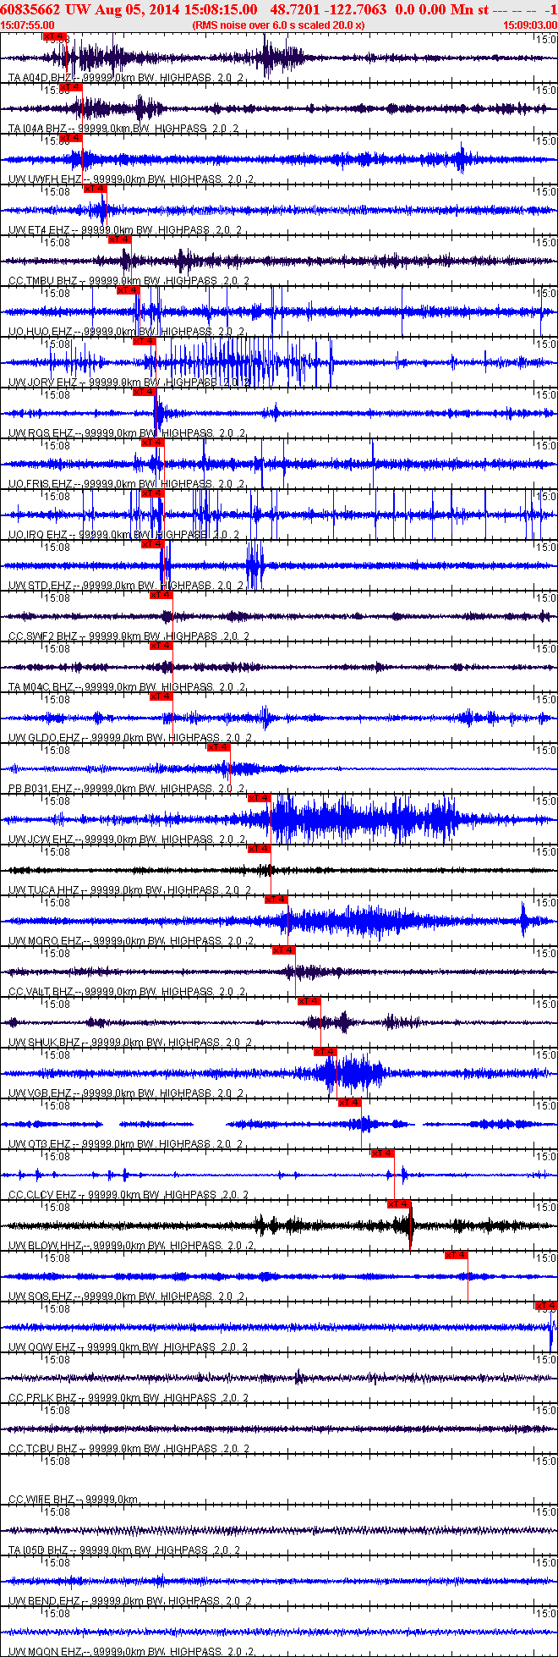Screen dimensions: 558x1657
Task: Click the 'CC.TMBU.BHZ' station label
Action: [42, 281]
